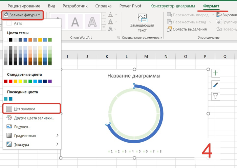Open text fill color dropdown arrow

[116, 15]
